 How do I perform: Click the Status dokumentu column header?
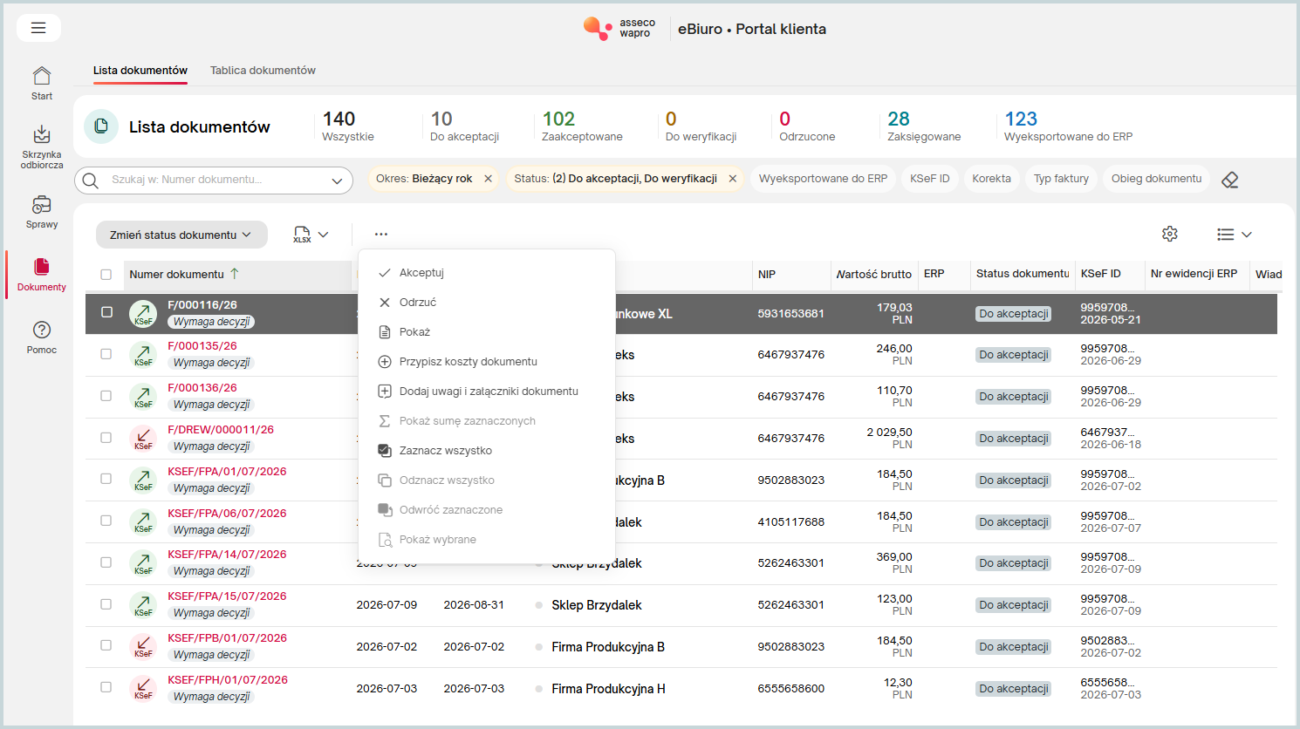pos(1023,274)
